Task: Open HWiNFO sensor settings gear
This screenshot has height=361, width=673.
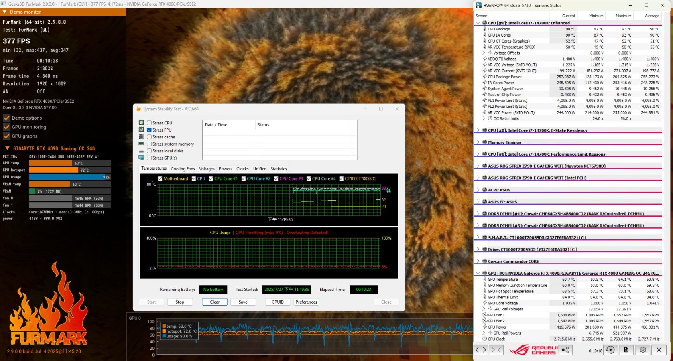Action: (x=643, y=350)
